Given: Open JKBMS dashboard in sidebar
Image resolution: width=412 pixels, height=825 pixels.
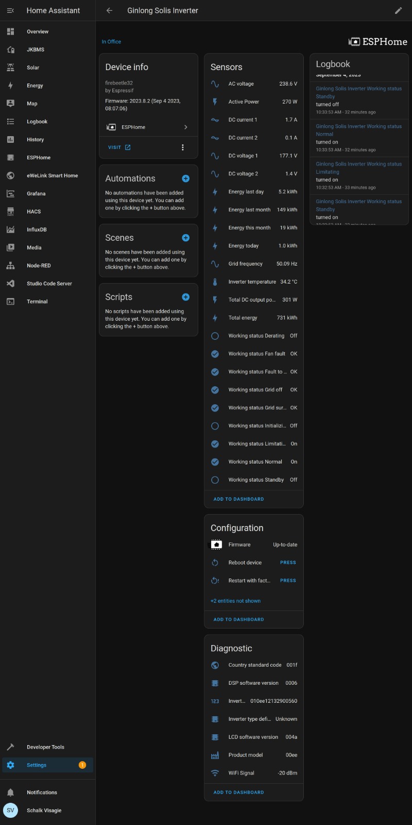Looking at the screenshot, I should coord(47,49).
